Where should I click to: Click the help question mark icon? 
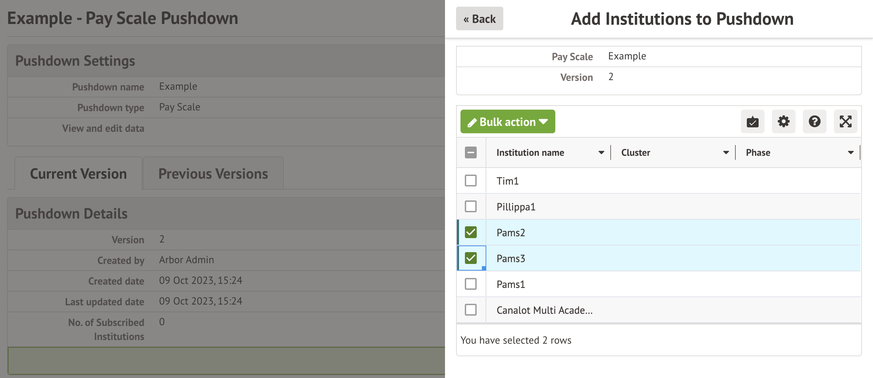[x=814, y=121]
